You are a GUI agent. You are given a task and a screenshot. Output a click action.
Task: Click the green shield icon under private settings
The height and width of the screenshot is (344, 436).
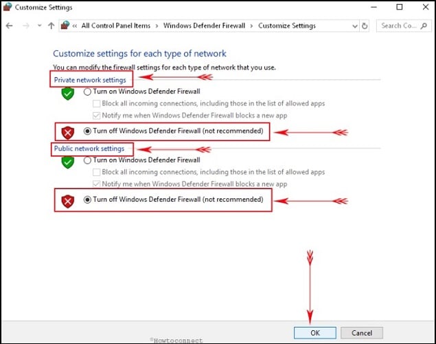[67, 94]
